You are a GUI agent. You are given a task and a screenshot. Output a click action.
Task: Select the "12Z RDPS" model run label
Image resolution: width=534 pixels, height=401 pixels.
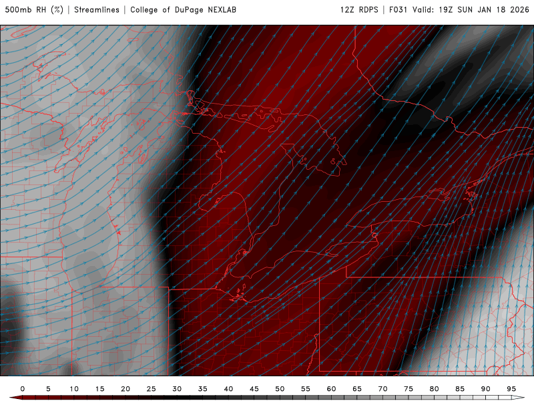point(359,9)
